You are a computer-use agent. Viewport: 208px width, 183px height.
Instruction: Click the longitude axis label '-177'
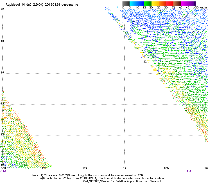(43, 168)
